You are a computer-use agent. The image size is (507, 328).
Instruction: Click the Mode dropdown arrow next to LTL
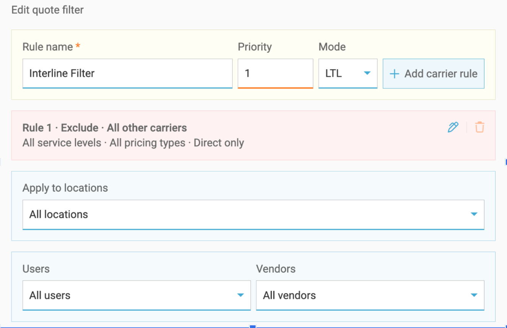pos(367,73)
